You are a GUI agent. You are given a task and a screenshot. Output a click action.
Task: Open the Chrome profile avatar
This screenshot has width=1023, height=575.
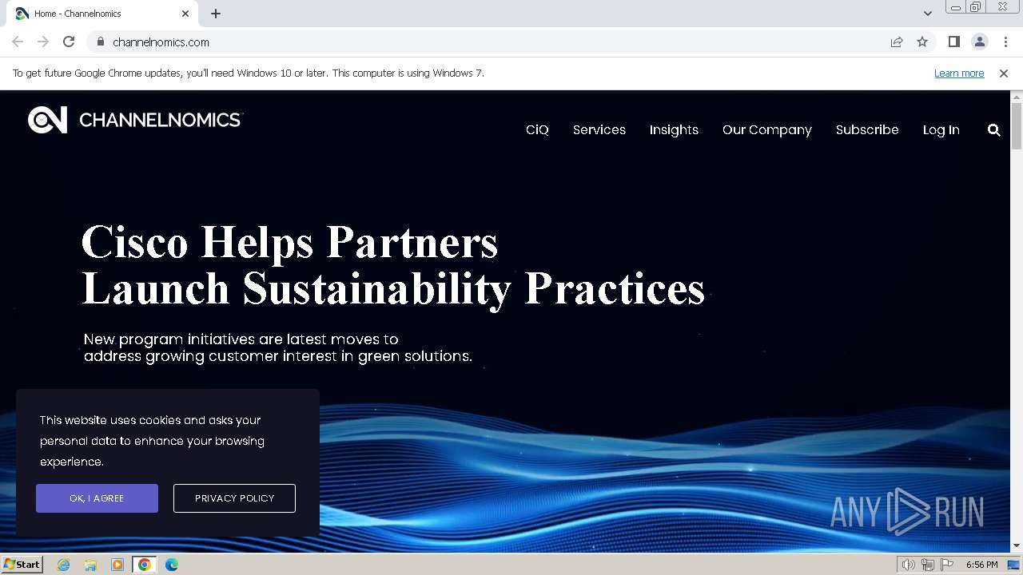[979, 42]
